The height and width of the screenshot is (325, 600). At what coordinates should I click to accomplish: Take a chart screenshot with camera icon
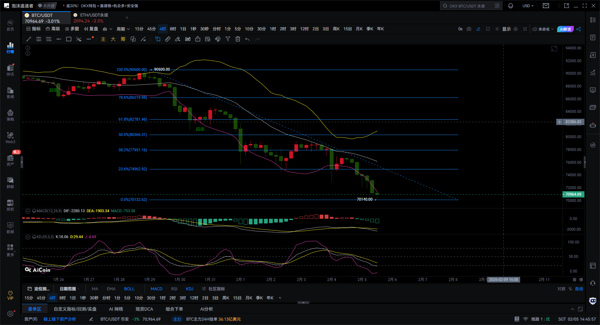[469, 29]
